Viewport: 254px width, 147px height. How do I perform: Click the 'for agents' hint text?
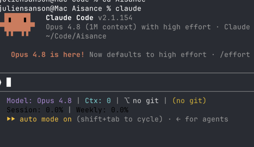206,119
